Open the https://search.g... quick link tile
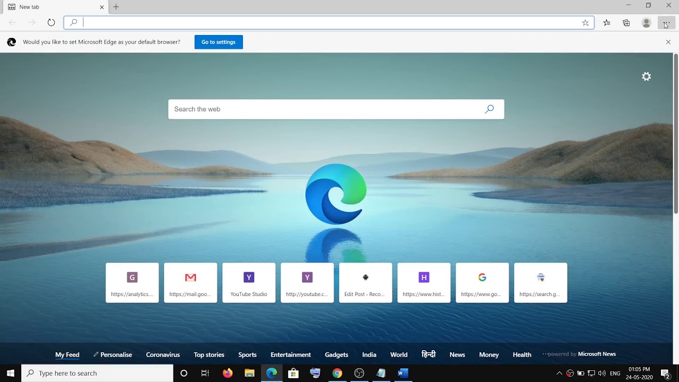This screenshot has height=382, width=679. tap(541, 283)
